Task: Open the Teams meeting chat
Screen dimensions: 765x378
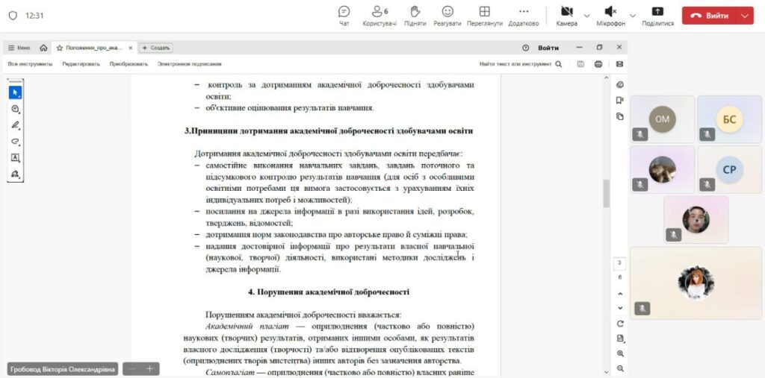Action: pos(344,15)
